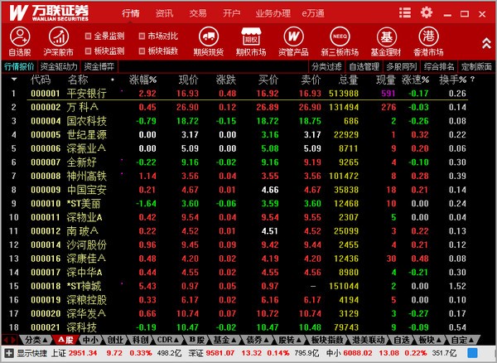This screenshot has width=497, height=363.
Task: Sort by the 换手% column header
Action: [453, 80]
